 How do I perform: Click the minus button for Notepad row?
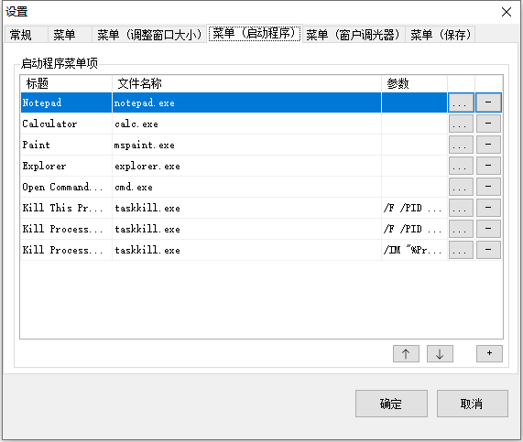pos(488,102)
